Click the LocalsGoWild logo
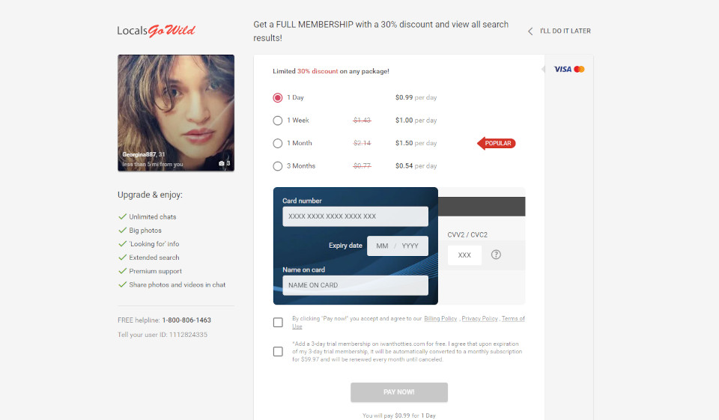Viewport: 719px width, 420px height. click(x=156, y=30)
